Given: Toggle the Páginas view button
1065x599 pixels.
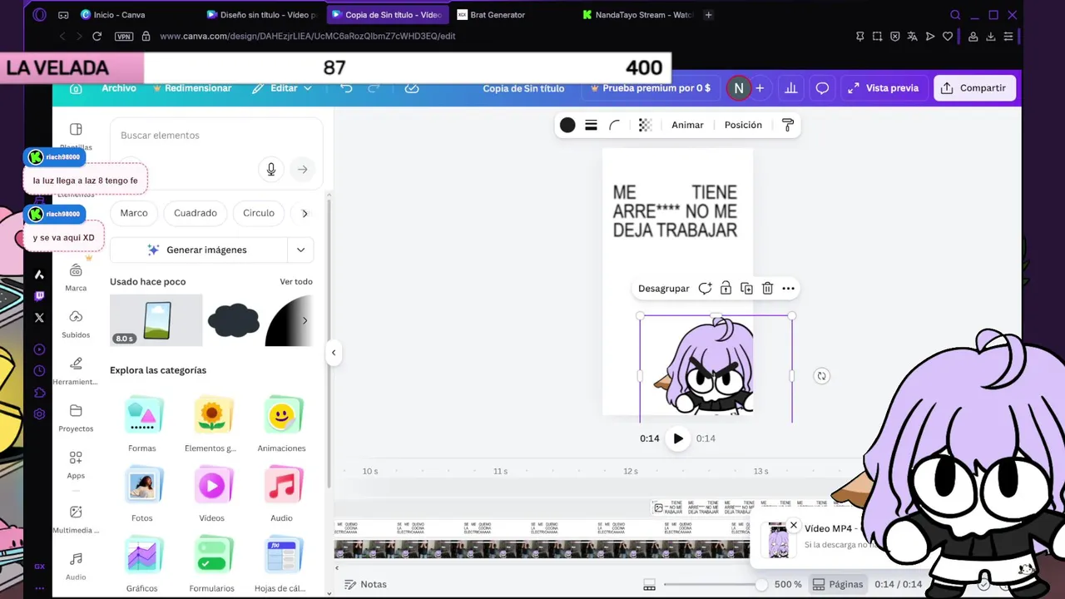Looking at the screenshot, I should (838, 584).
